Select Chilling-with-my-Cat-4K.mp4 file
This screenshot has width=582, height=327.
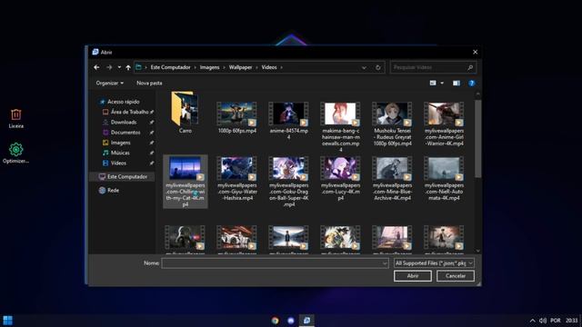tap(186, 182)
